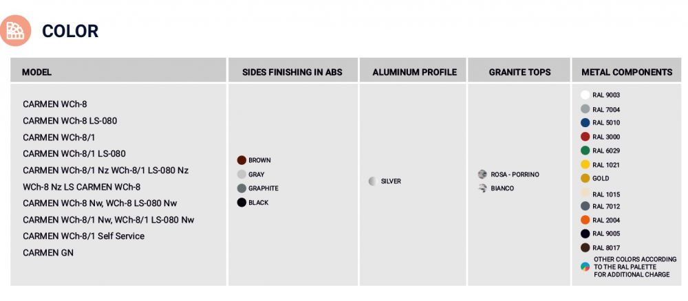Choose the green RAL 6029 swatch
Screen dimensions: 688x301
(x=585, y=150)
